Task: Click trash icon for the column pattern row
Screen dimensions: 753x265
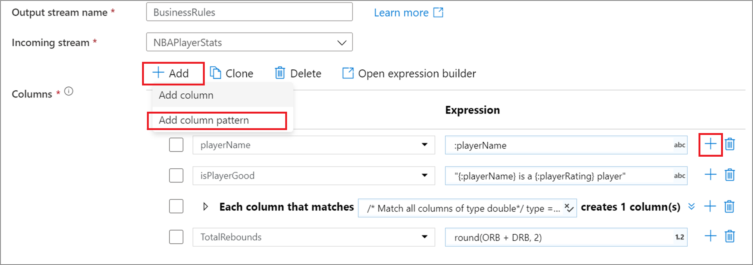Action: pos(729,207)
